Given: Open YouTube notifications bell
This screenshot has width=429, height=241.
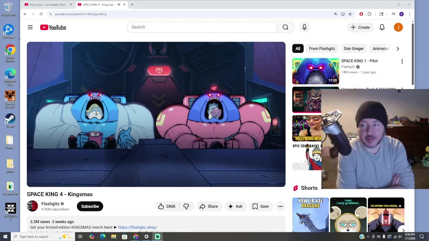Looking at the screenshot, I should click(x=382, y=27).
